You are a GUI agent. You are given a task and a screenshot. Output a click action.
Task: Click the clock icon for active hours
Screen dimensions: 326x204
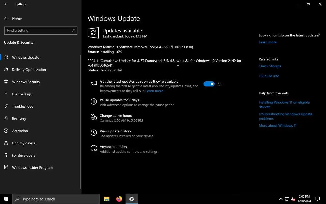[94, 117]
